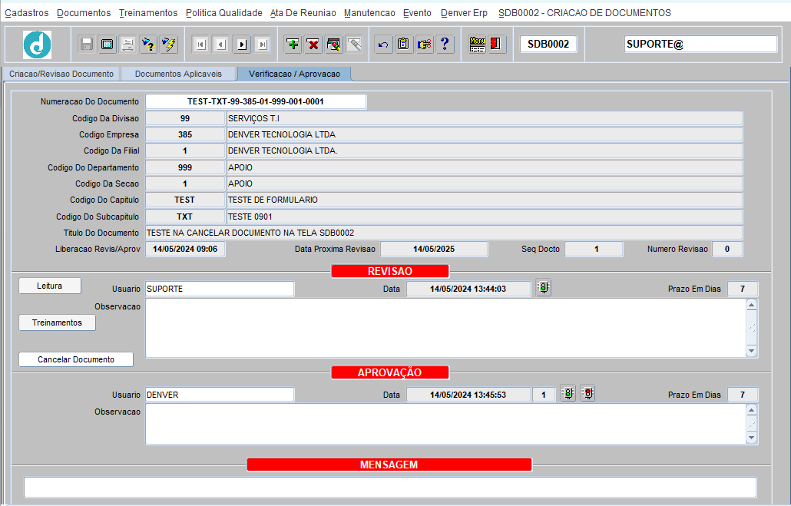
Task: Click Aprovação Observacao scrollbar down arrow
Action: click(x=752, y=438)
